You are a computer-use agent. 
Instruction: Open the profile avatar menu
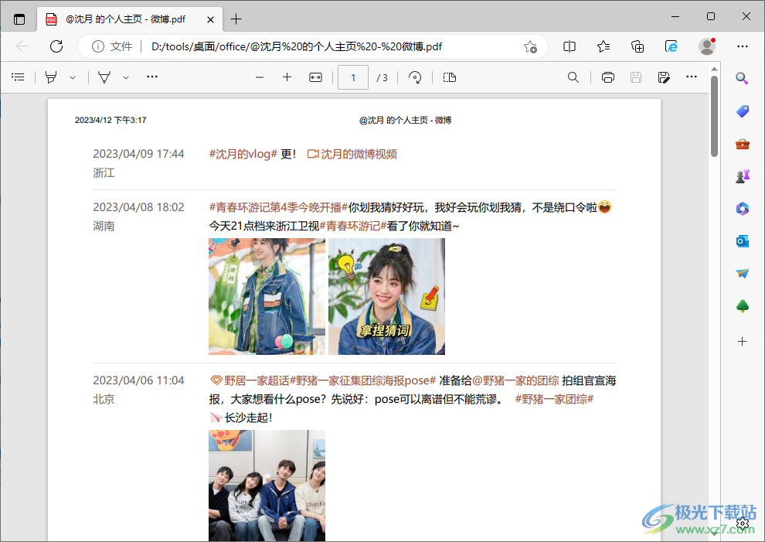coord(707,46)
